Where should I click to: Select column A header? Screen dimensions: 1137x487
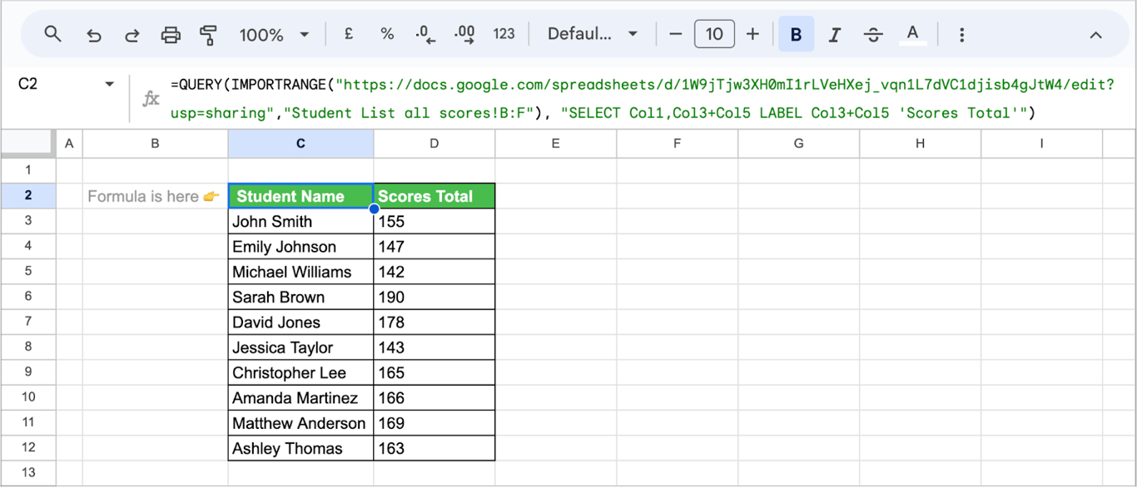point(69,144)
